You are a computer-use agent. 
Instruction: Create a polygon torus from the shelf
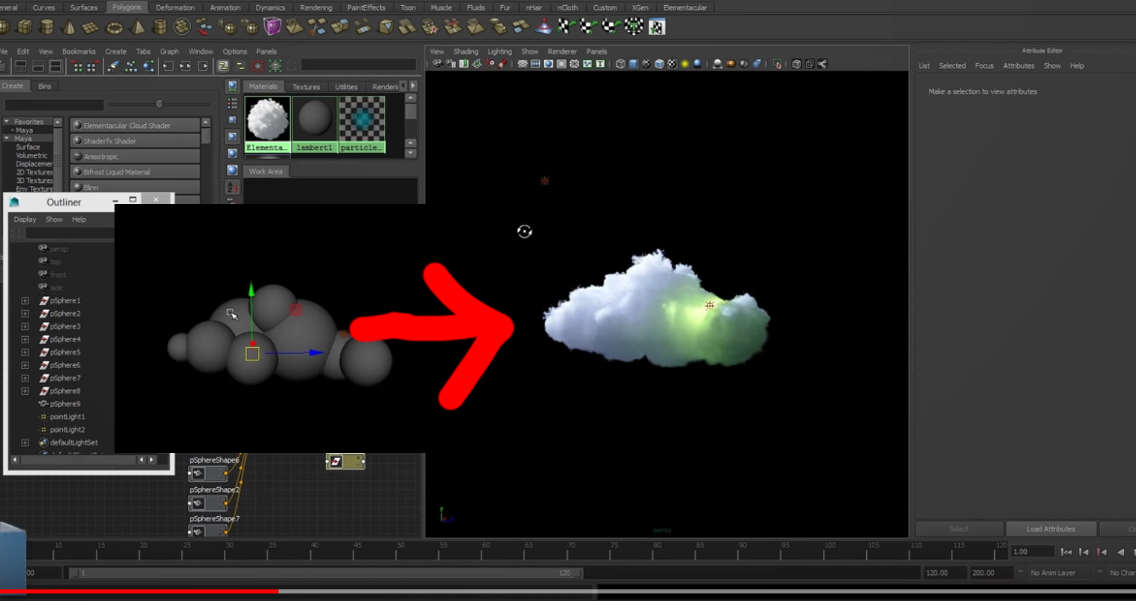click(115, 27)
